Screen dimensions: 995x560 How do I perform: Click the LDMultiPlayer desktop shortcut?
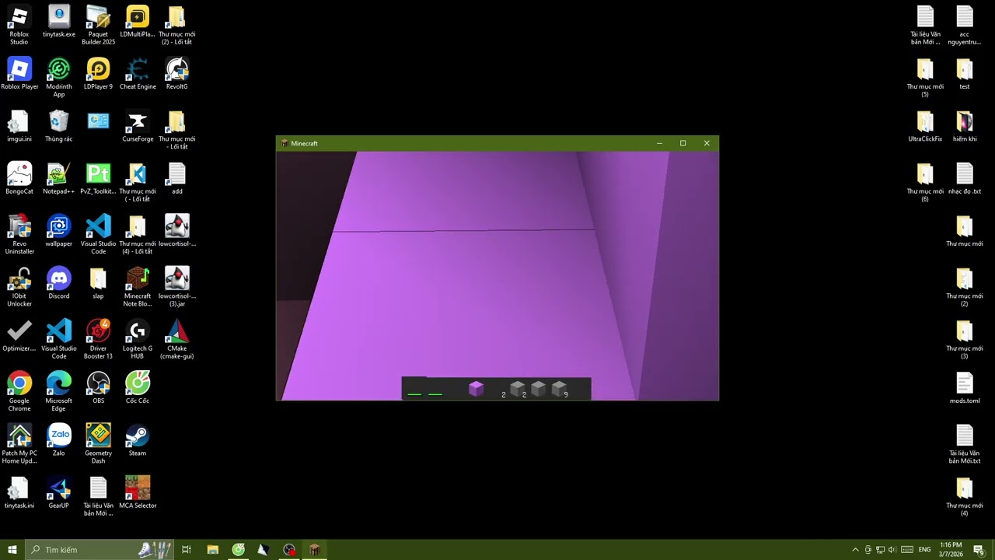click(x=138, y=22)
